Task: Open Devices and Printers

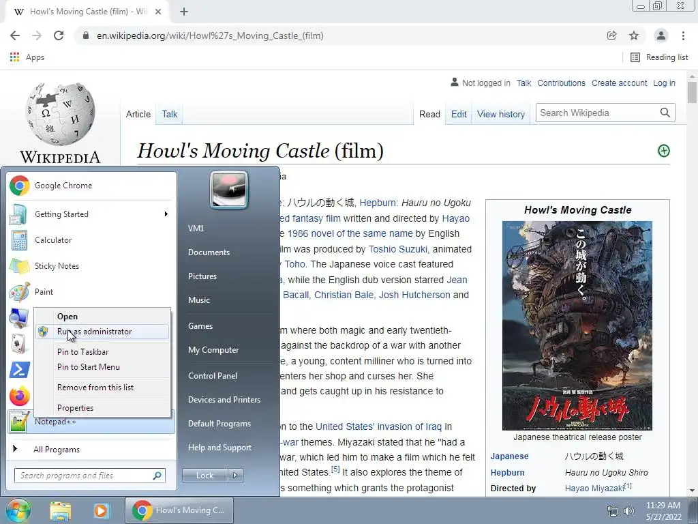Action: tap(224, 400)
